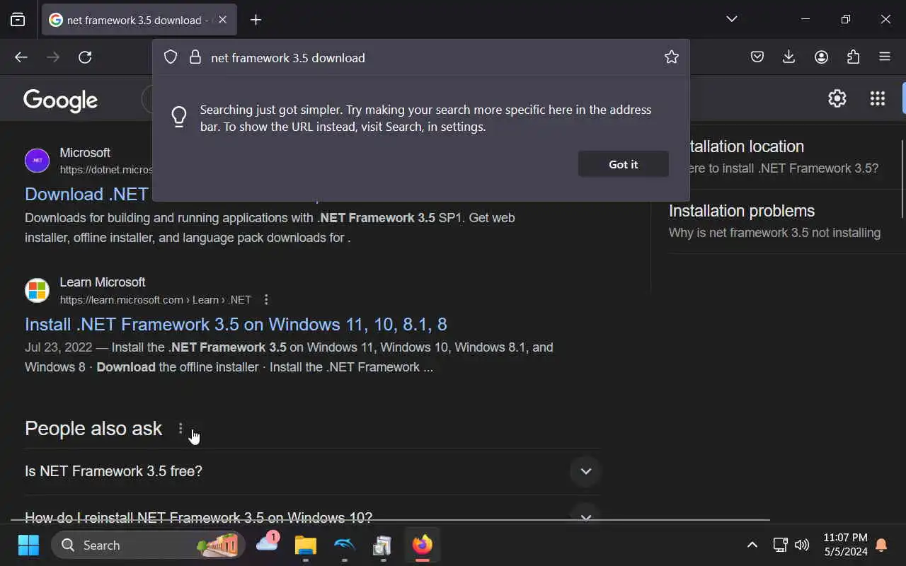The image size is (906, 566).
Task: Open File Explorer from taskbar
Action: tap(306, 545)
